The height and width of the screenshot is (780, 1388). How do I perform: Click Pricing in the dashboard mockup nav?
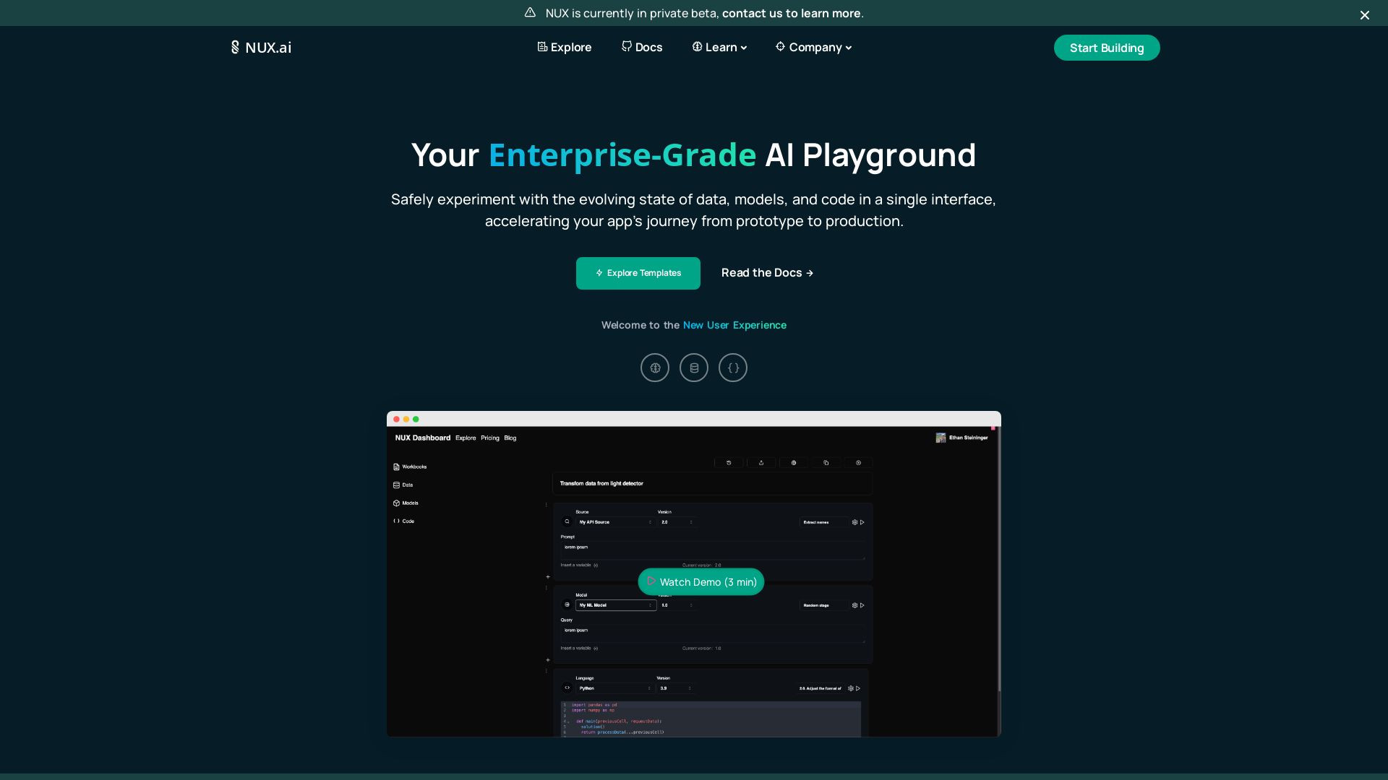coord(490,438)
